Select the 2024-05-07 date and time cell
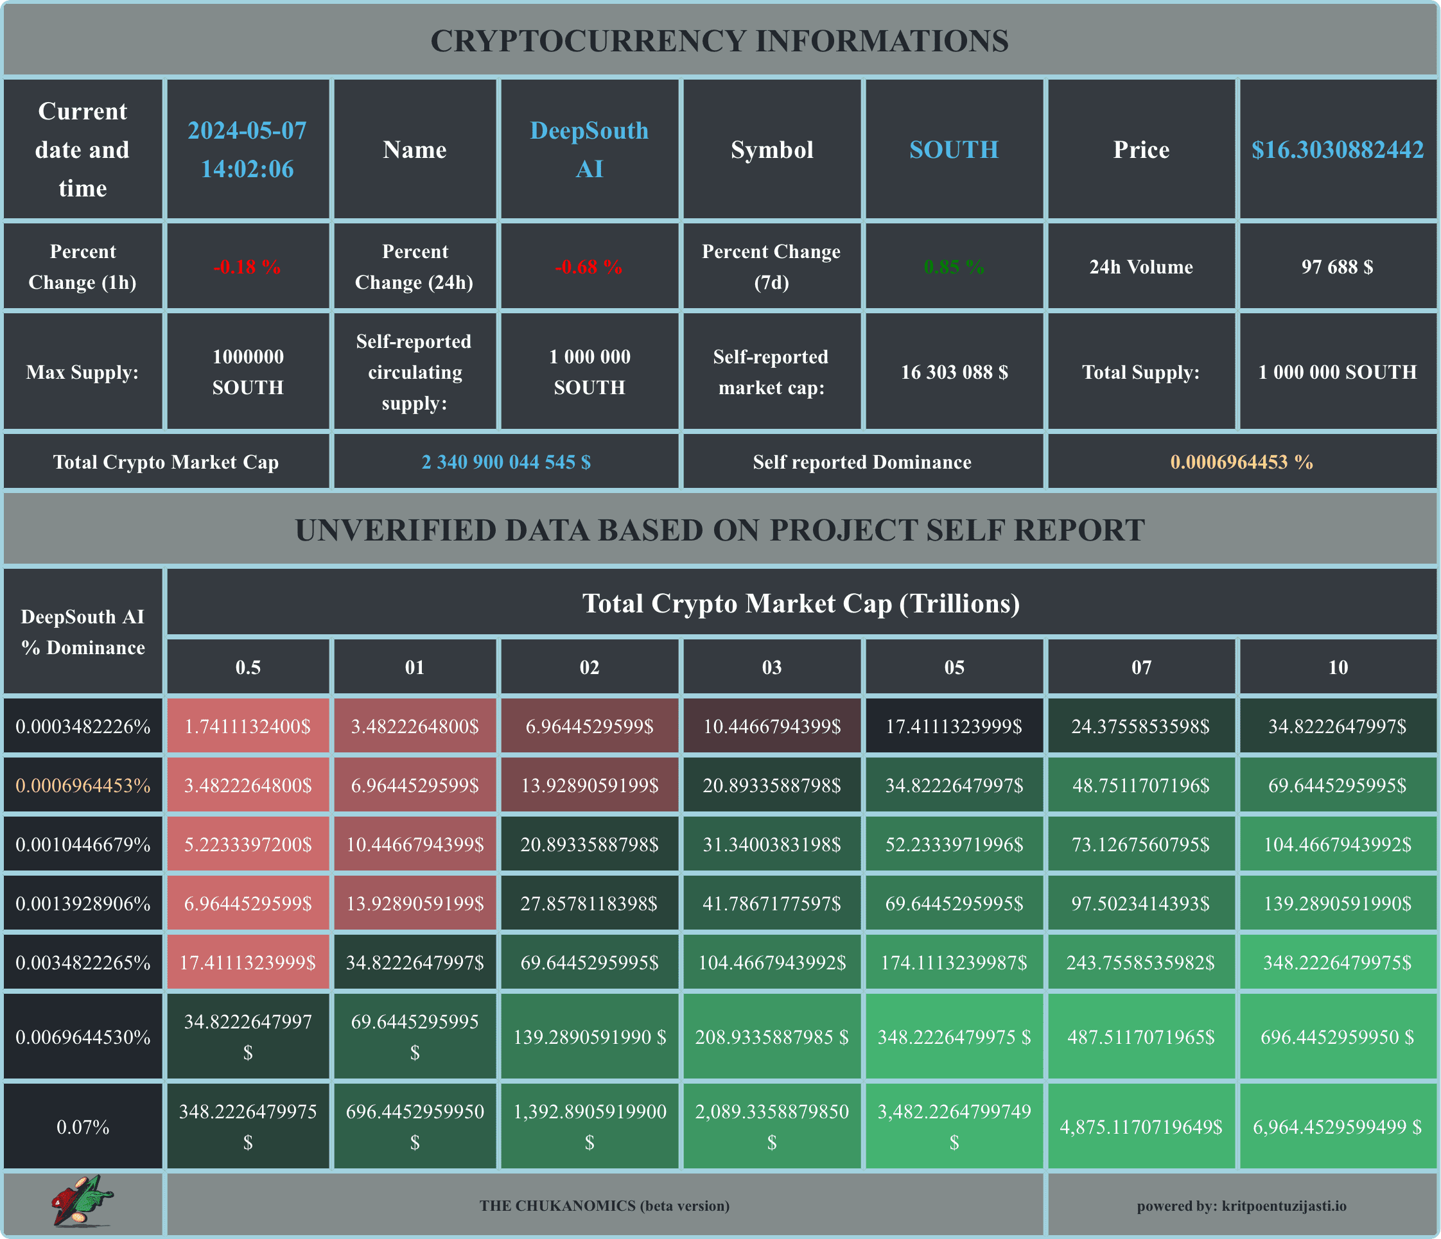1441x1239 pixels. [248, 150]
